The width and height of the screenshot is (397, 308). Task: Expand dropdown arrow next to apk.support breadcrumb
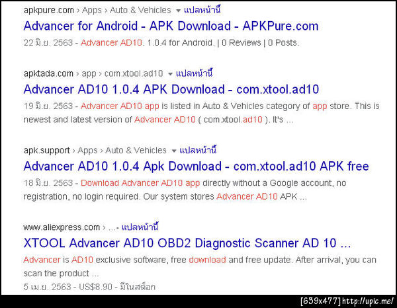[x=173, y=151]
